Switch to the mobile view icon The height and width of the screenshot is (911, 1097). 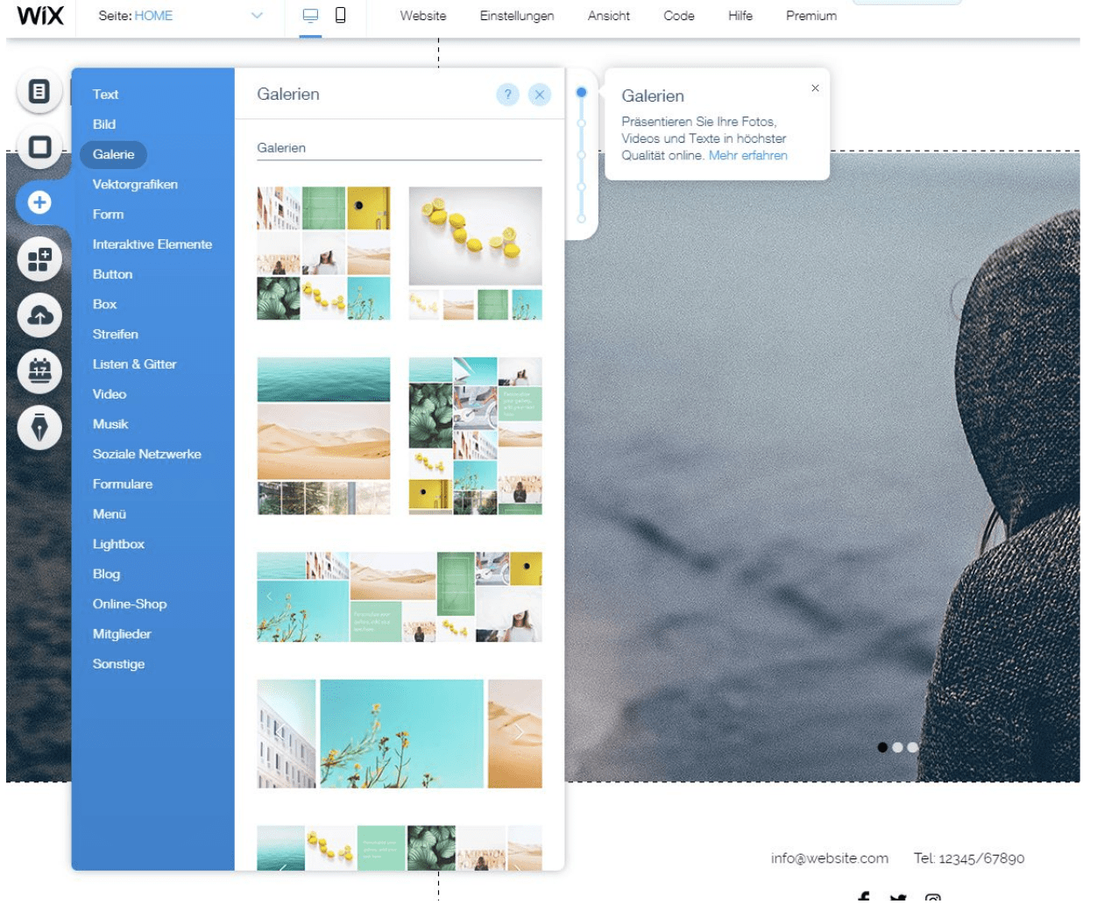(x=341, y=16)
